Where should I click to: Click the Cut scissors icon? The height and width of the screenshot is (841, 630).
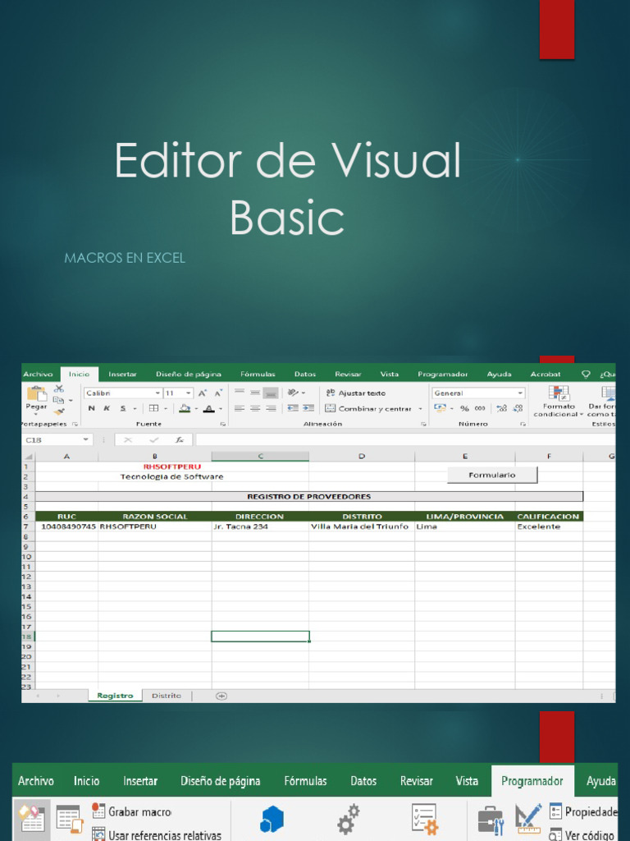click(59, 388)
